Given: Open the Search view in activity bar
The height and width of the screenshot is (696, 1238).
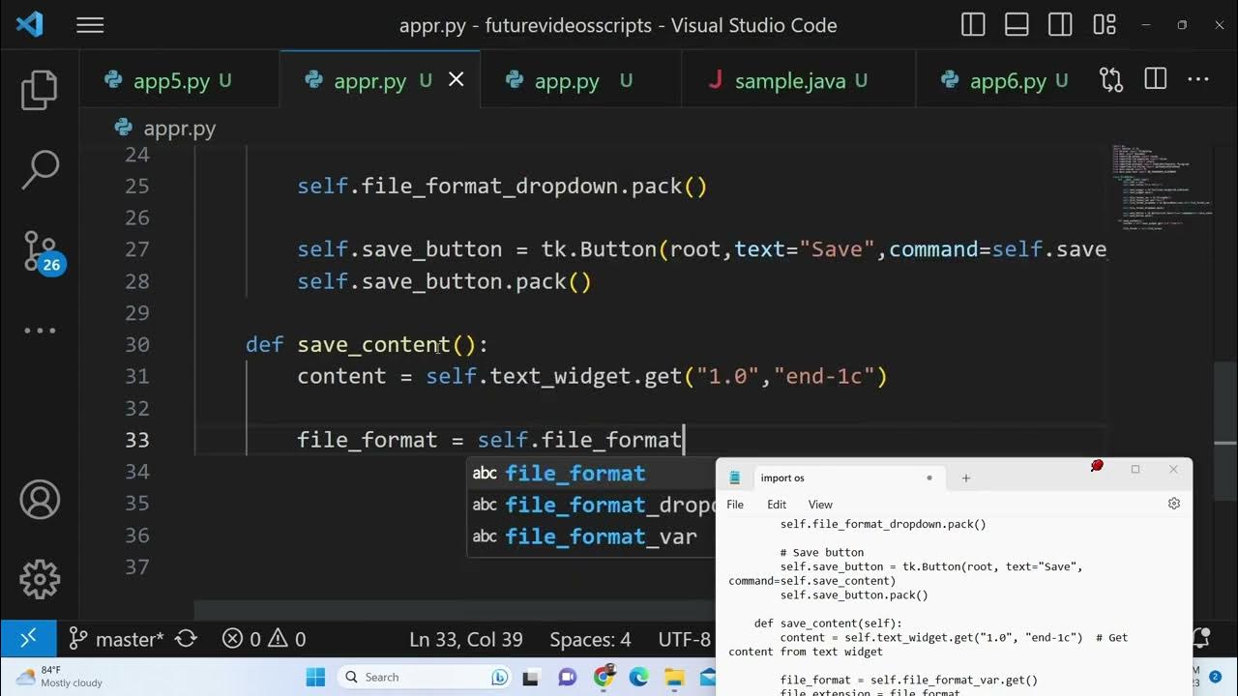Looking at the screenshot, I should tap(40, 170).
